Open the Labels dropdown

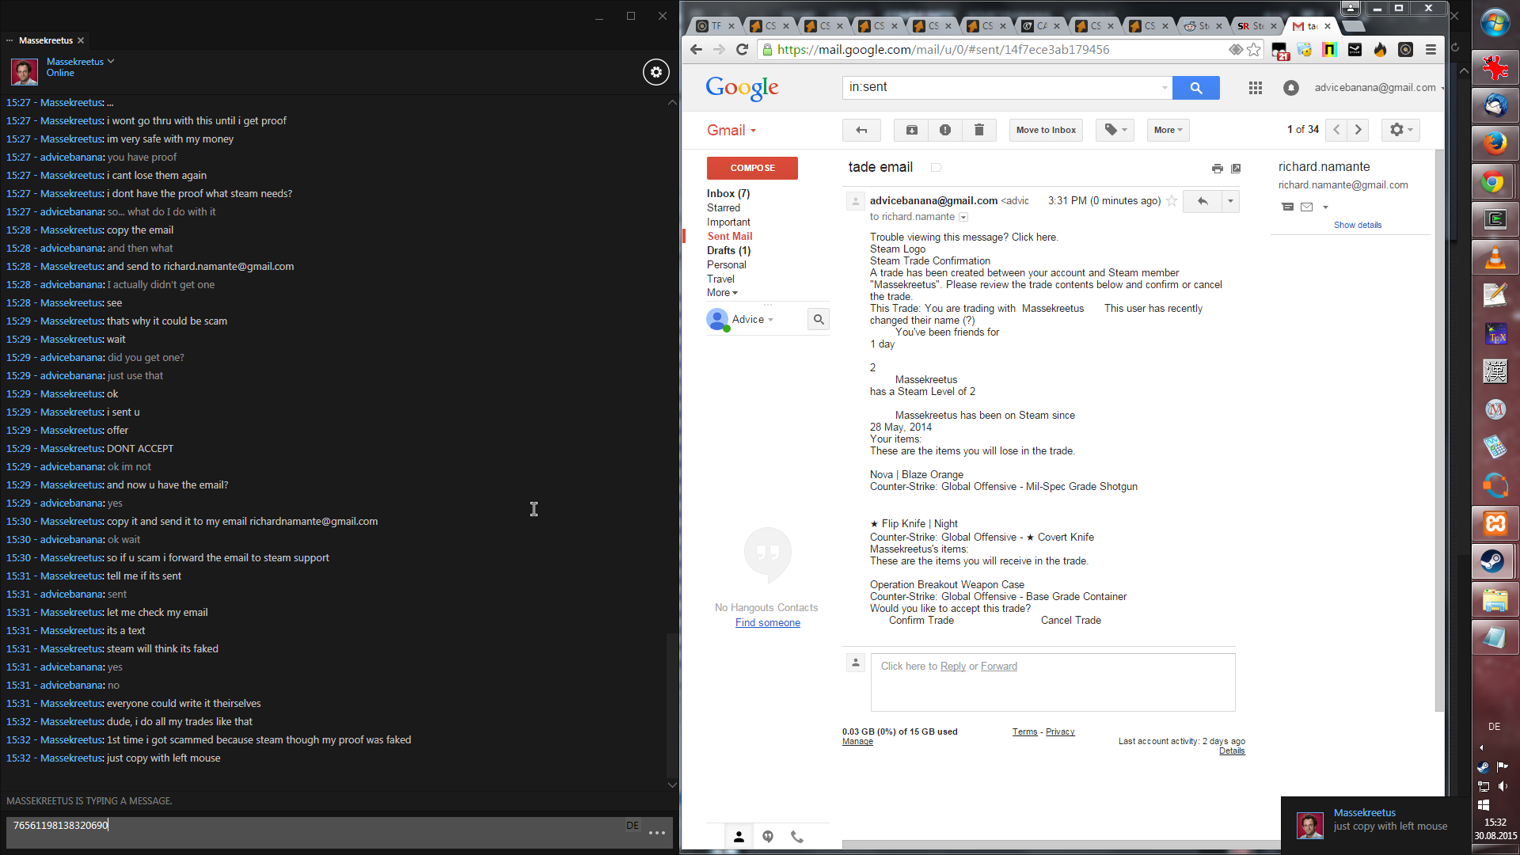(1115, 130)
